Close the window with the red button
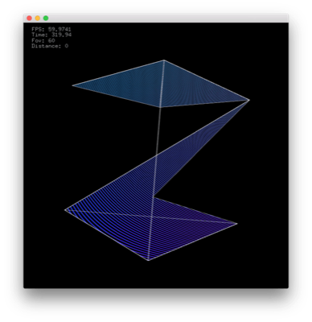Image resolution: width=312 pixels, height=322 pixels. (x=29, y=19)
